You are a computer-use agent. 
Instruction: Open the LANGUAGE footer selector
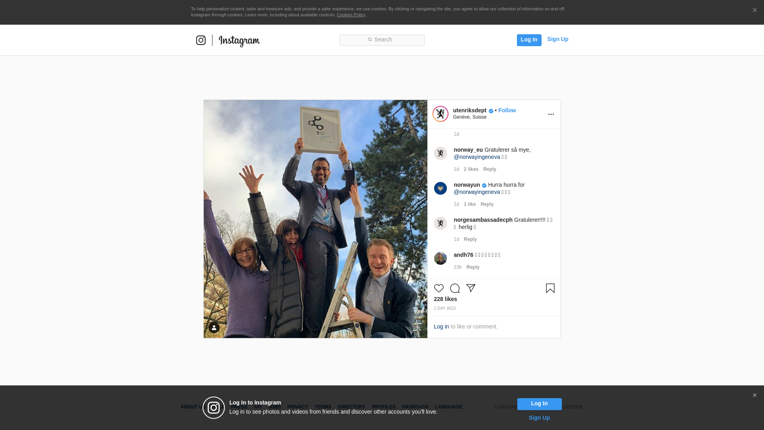click(x=448, y=407)
